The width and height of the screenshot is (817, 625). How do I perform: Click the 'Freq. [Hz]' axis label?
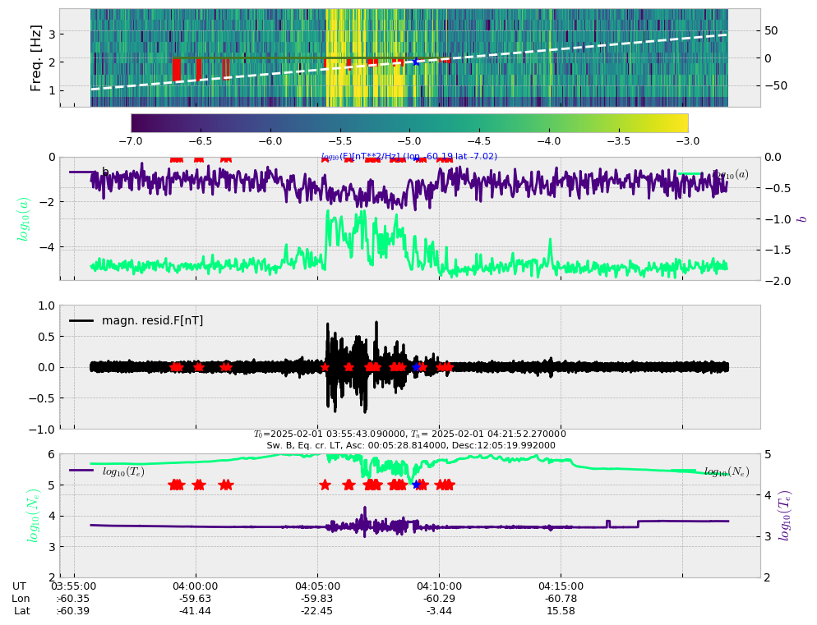point(35,57)
